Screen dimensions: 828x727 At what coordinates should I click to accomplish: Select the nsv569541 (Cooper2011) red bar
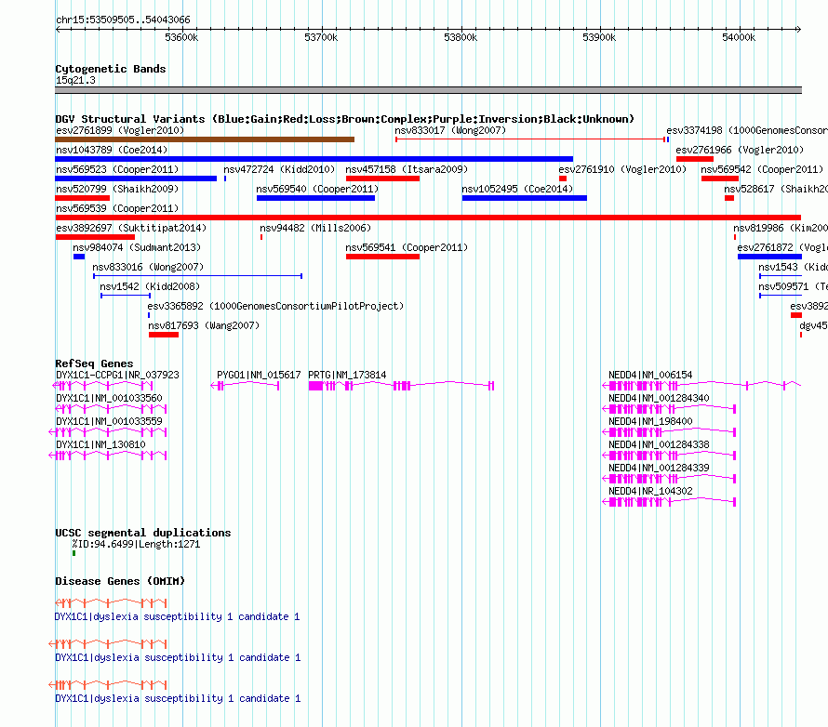pos(382,257)
